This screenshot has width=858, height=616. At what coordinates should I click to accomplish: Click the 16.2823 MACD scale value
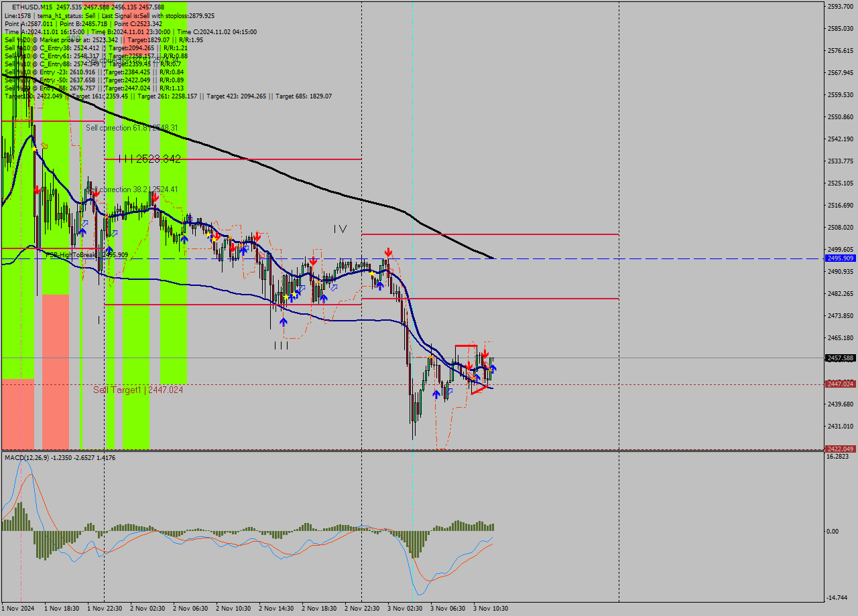click(x=838, y=457)
